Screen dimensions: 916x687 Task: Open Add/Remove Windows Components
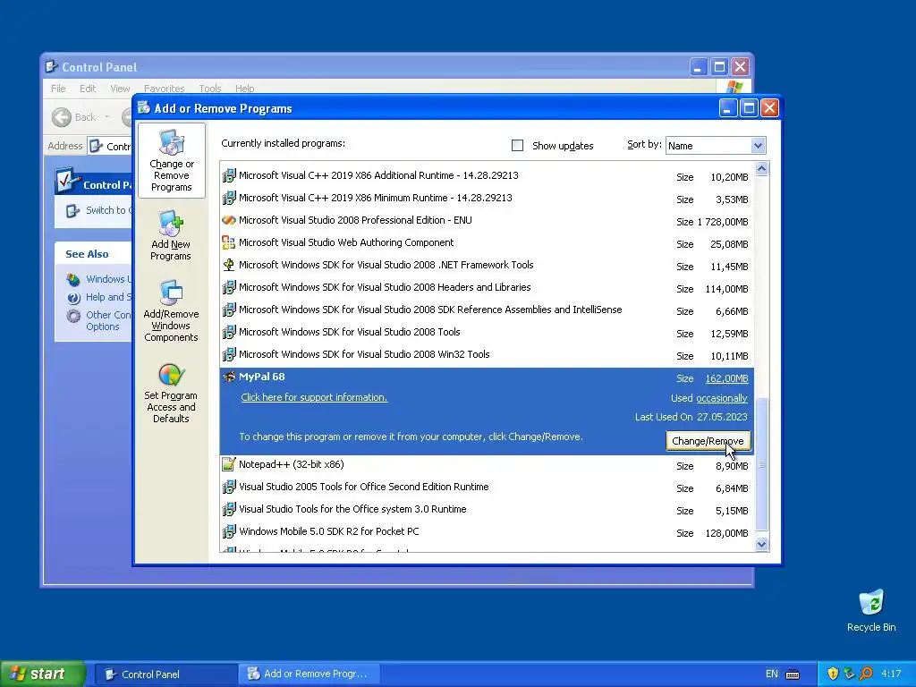click(x=171, y=310)
